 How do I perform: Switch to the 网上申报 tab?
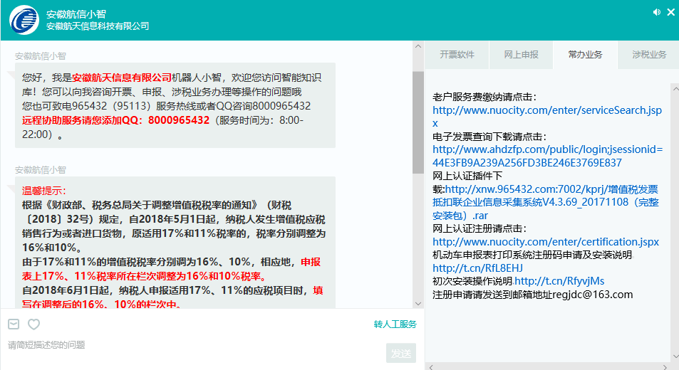(521, 55)
